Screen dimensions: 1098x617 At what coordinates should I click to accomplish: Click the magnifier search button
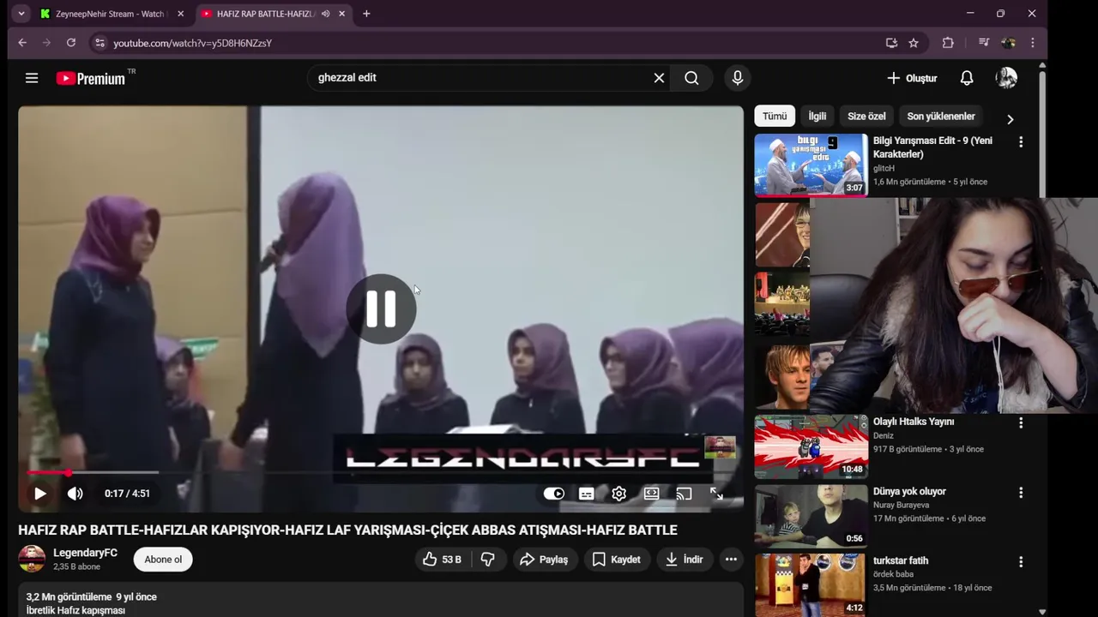(691, 78)
